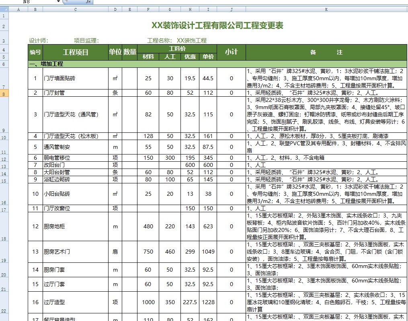This screenshot has height=321, width=408.
Task: Click the 工料价 merged header cell
Action: [x=177, y=49]
